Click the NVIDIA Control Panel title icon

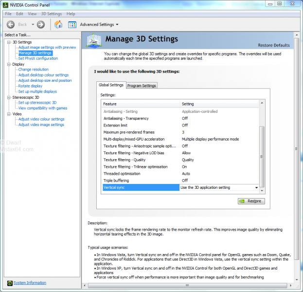pyautogui.click(x=5, y=4)
